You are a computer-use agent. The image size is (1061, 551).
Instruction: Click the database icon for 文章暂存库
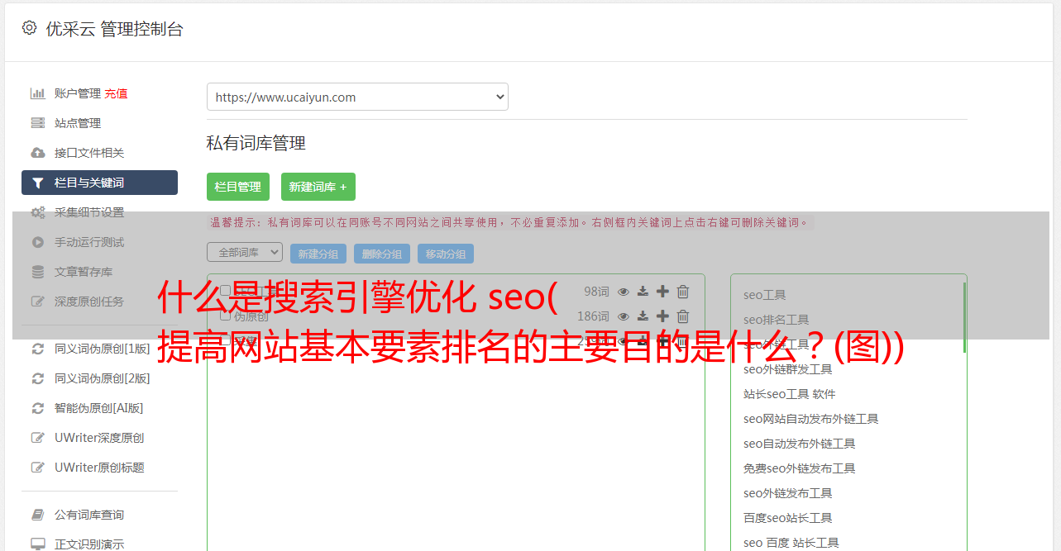(x=38, y=272)
